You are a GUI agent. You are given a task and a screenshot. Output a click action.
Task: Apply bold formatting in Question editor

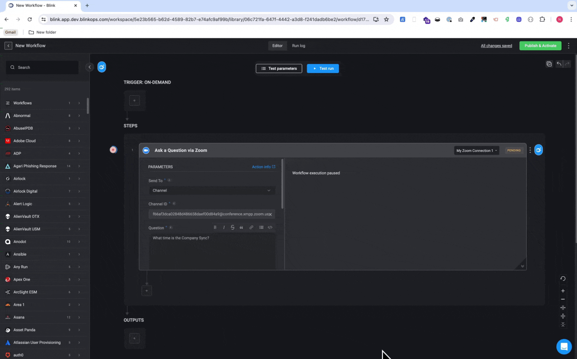tap(215, 227)
